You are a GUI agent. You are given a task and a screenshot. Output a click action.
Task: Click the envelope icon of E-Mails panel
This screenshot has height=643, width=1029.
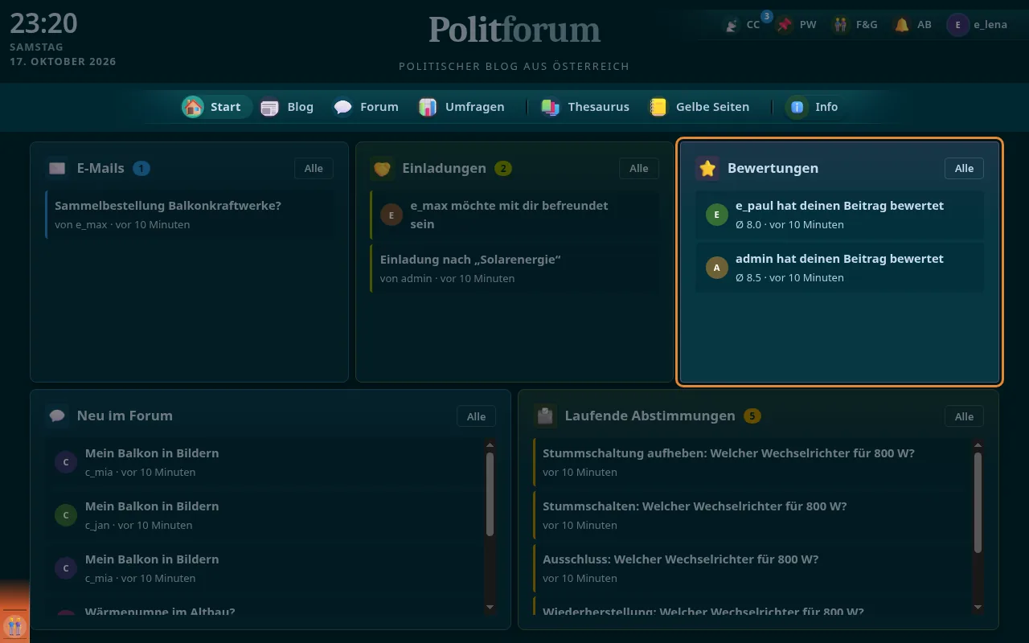coord(57,168)
